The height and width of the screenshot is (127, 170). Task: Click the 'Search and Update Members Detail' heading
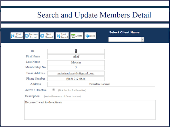click(x=94, y=15)
